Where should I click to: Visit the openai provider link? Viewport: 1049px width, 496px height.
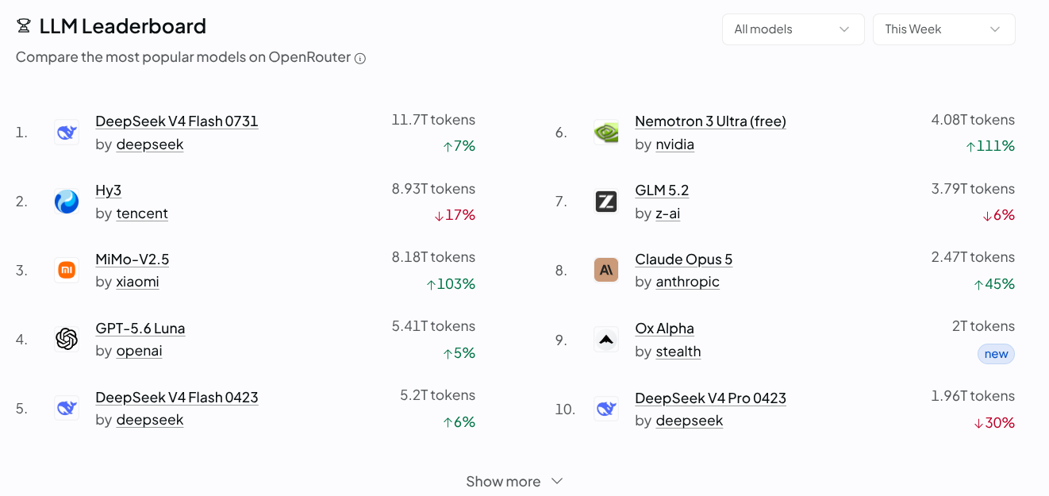pos(139,351)
